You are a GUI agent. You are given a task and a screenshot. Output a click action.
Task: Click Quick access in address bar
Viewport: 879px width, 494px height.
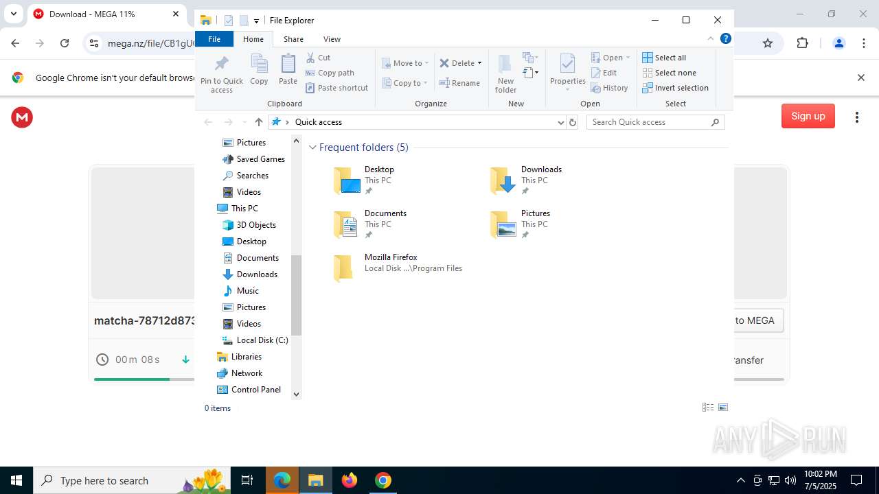[x=319, y=122]
